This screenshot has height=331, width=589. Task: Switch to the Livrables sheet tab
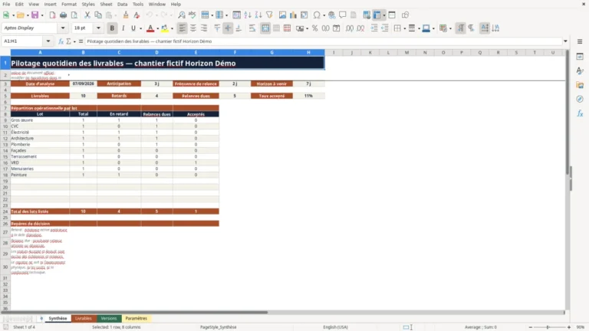coord(84,318)
